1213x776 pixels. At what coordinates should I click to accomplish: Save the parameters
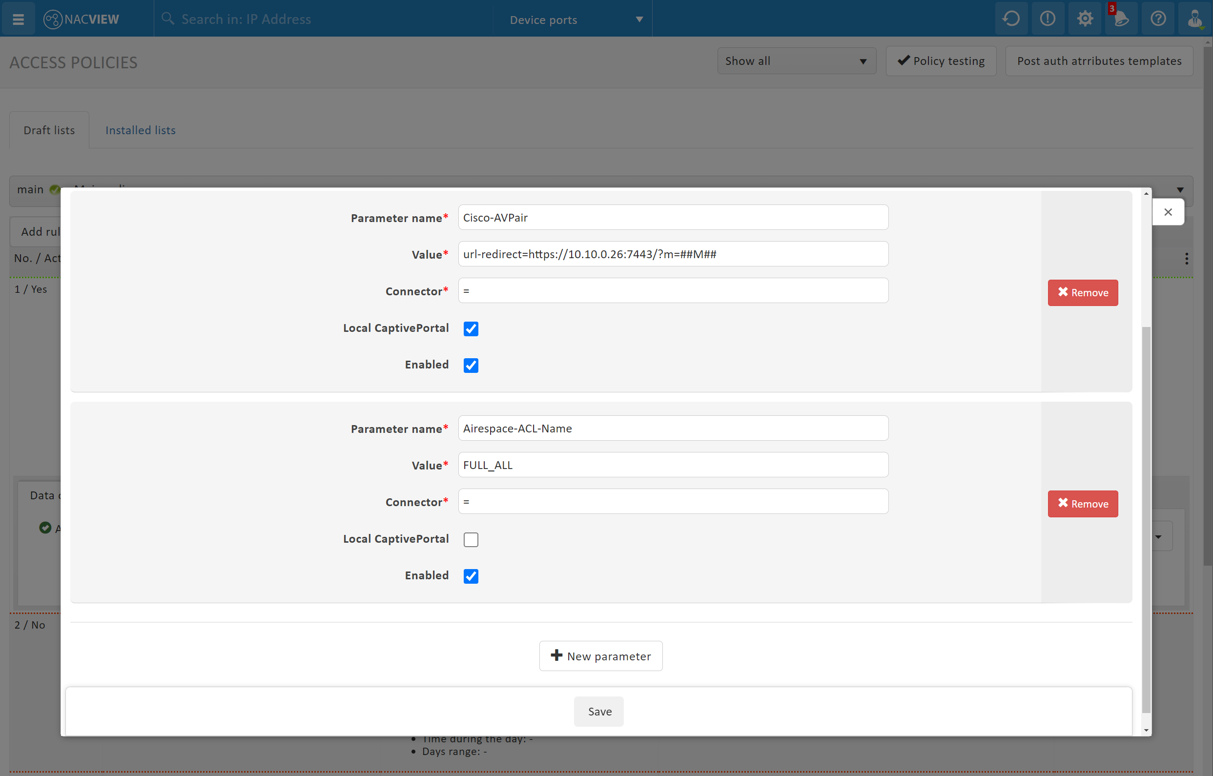(x=598, y=711)
